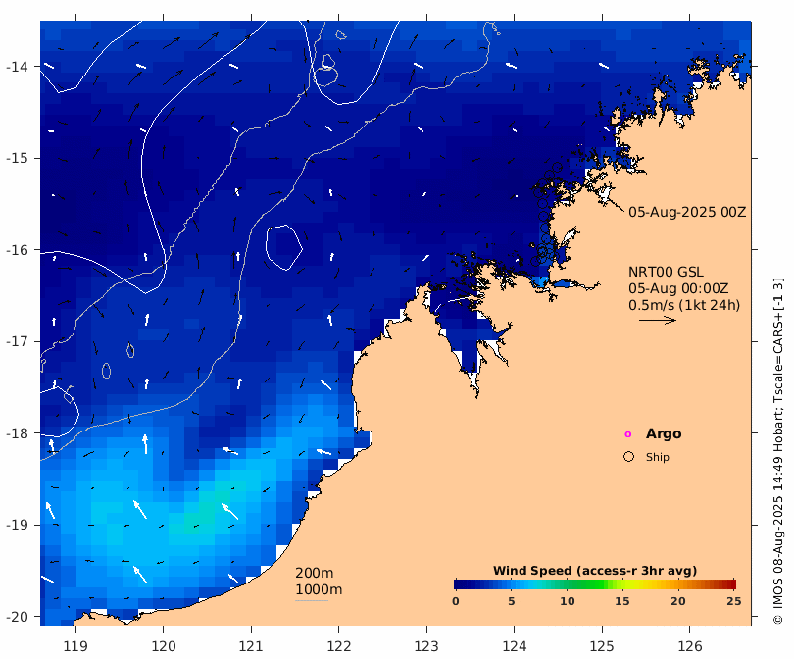The image size is (794, 659).
Task: Click the latitude axis label '-17'
Action: pyautogui.click(x=18, y=341)
